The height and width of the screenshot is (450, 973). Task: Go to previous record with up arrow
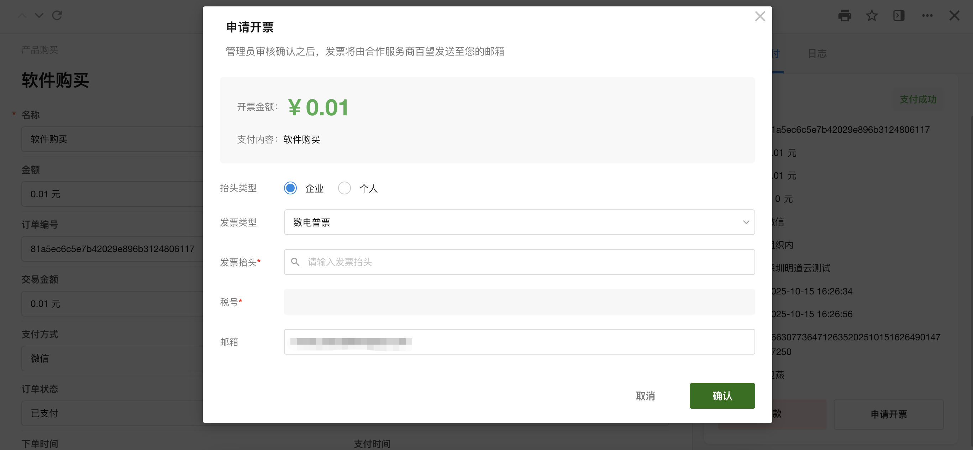click(x=22, y=16)
